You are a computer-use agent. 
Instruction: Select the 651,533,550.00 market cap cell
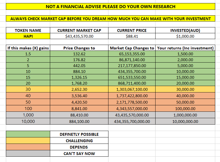click(x=132, y=77)
